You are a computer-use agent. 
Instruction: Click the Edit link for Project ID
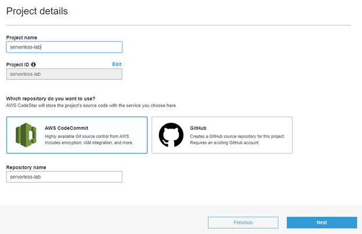point(117,64)
